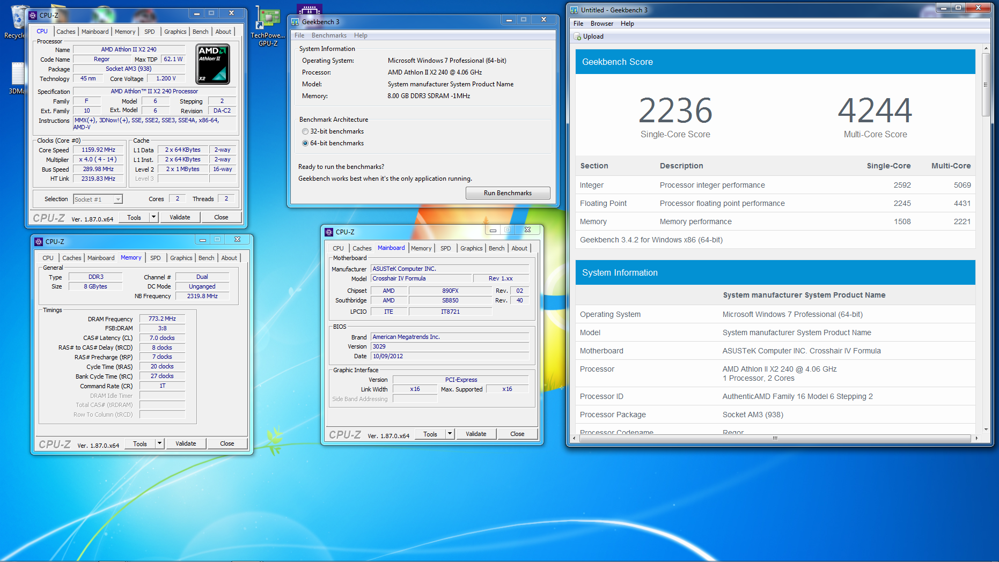The height and width of the screenshot is (562, 999).
Task: Click the Code Name Regor field
Action: coord(101,60)
